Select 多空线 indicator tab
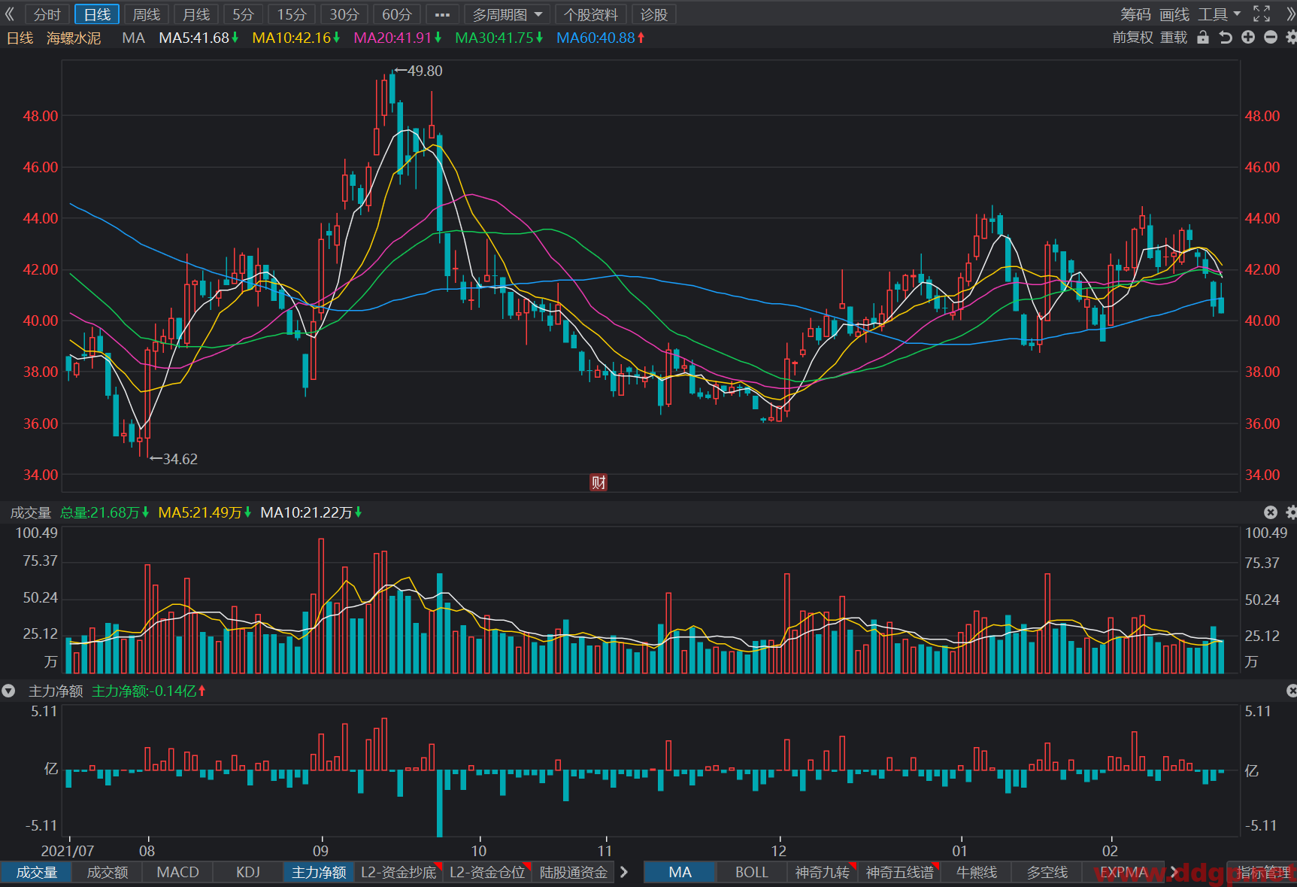This screenshot has width=1297, height=887. pyautogui.click(x=1047, y=872)
